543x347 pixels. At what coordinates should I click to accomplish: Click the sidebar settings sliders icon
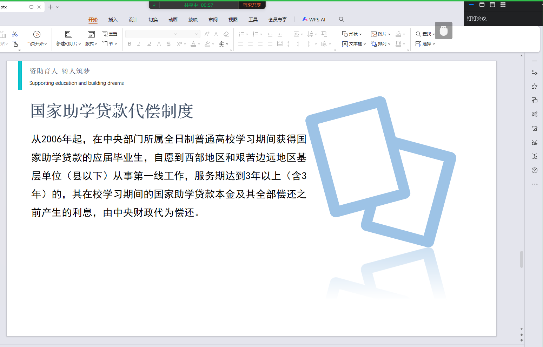pyautogui.click(x=535, y=72)
